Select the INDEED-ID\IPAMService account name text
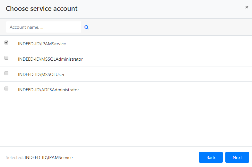This screenshot has height=167, width=252. click(42, 44)
